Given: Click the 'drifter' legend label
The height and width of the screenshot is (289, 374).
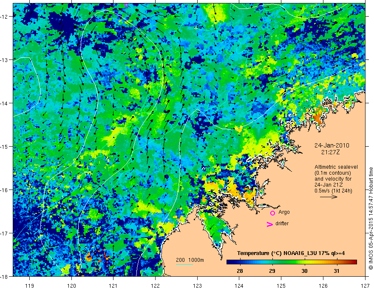Looking at the screenshot, I should coord(282,224).
